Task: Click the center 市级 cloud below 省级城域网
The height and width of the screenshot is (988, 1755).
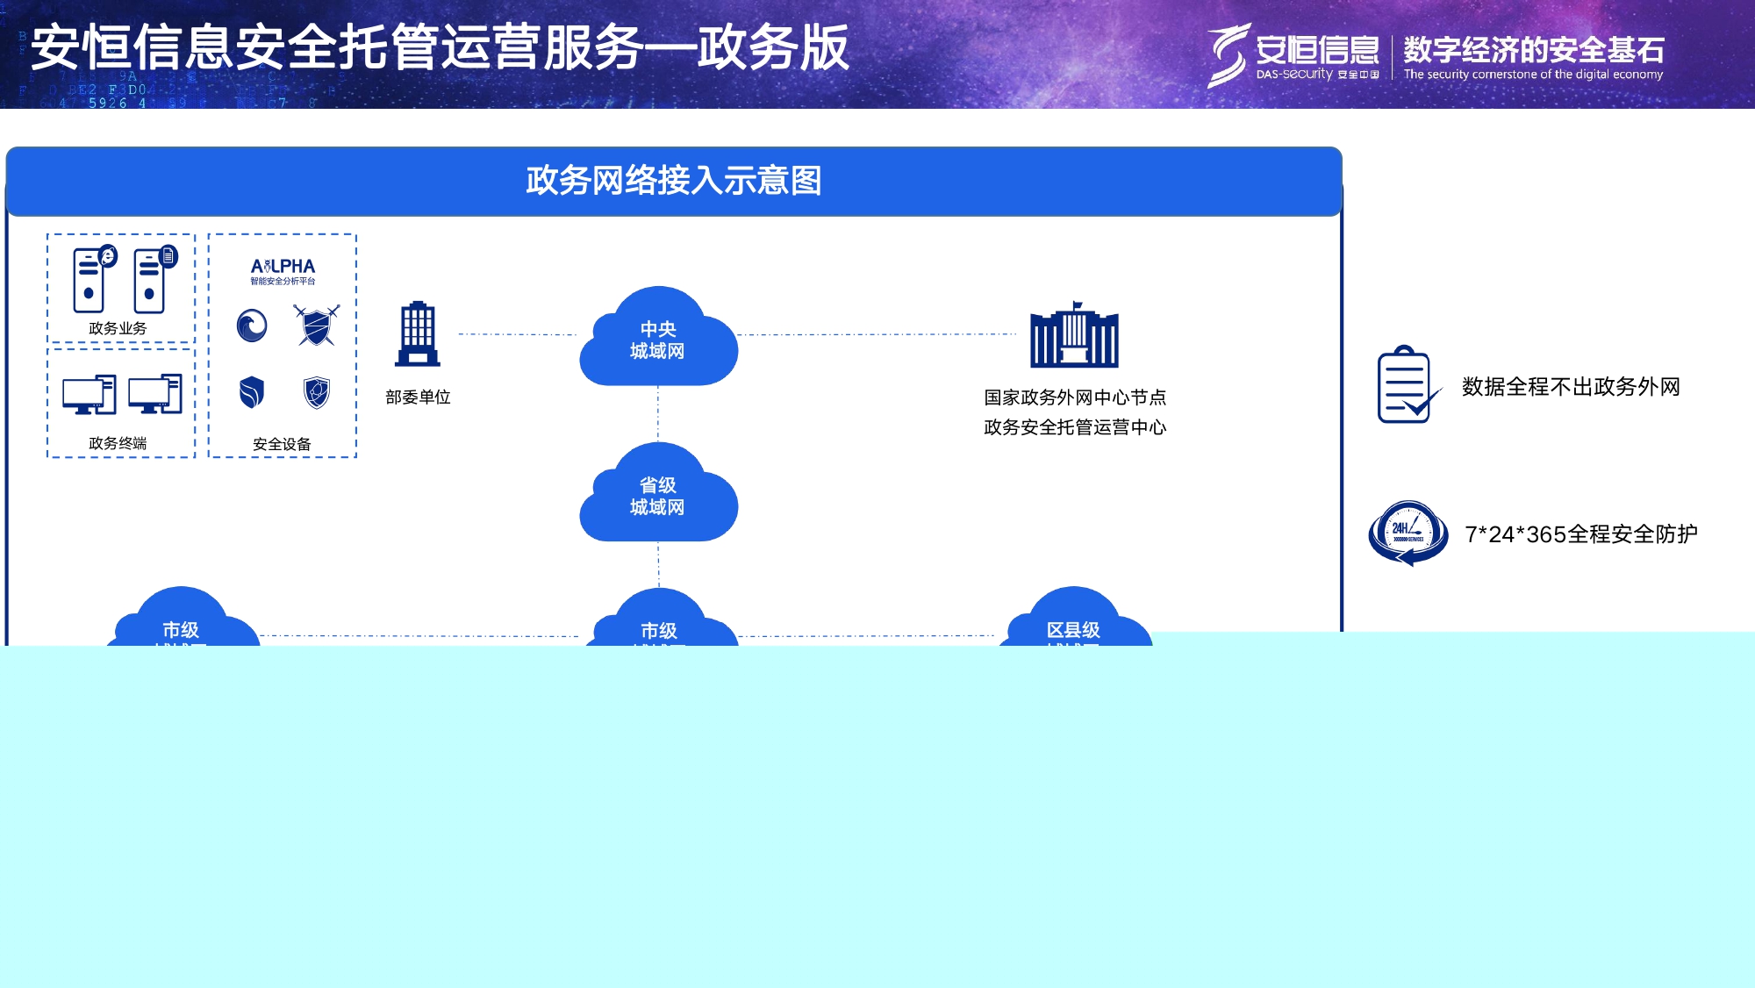Action: pyautogui.click(x=660, y=618)
